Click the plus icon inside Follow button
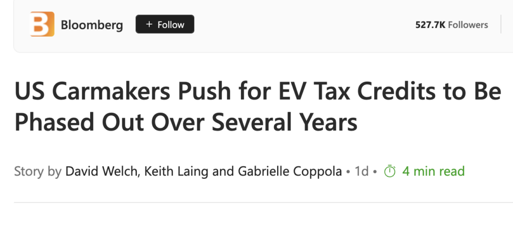 [149, 24]
